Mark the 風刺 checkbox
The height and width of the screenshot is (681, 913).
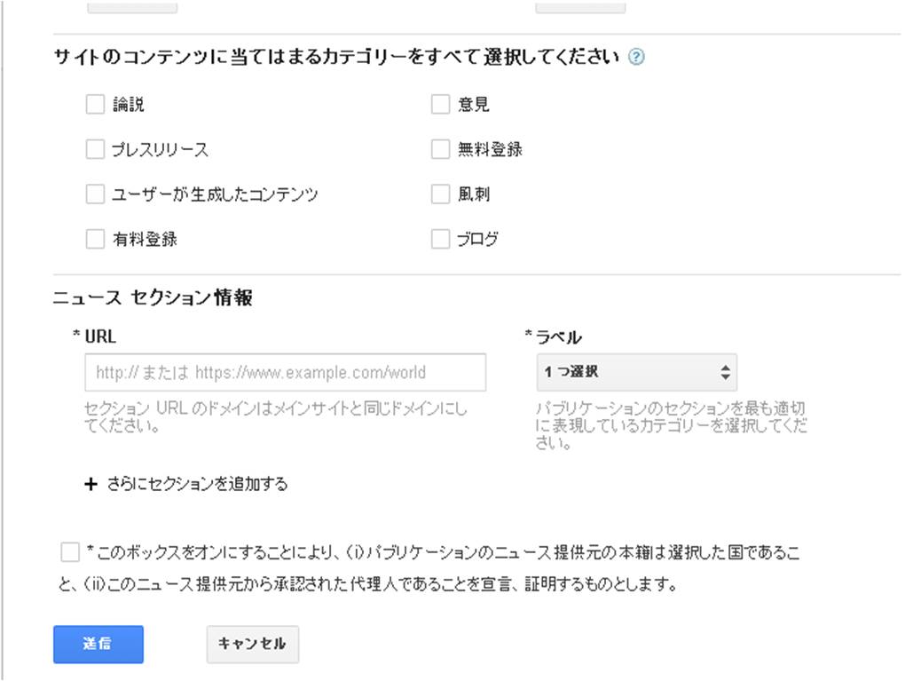440,194
